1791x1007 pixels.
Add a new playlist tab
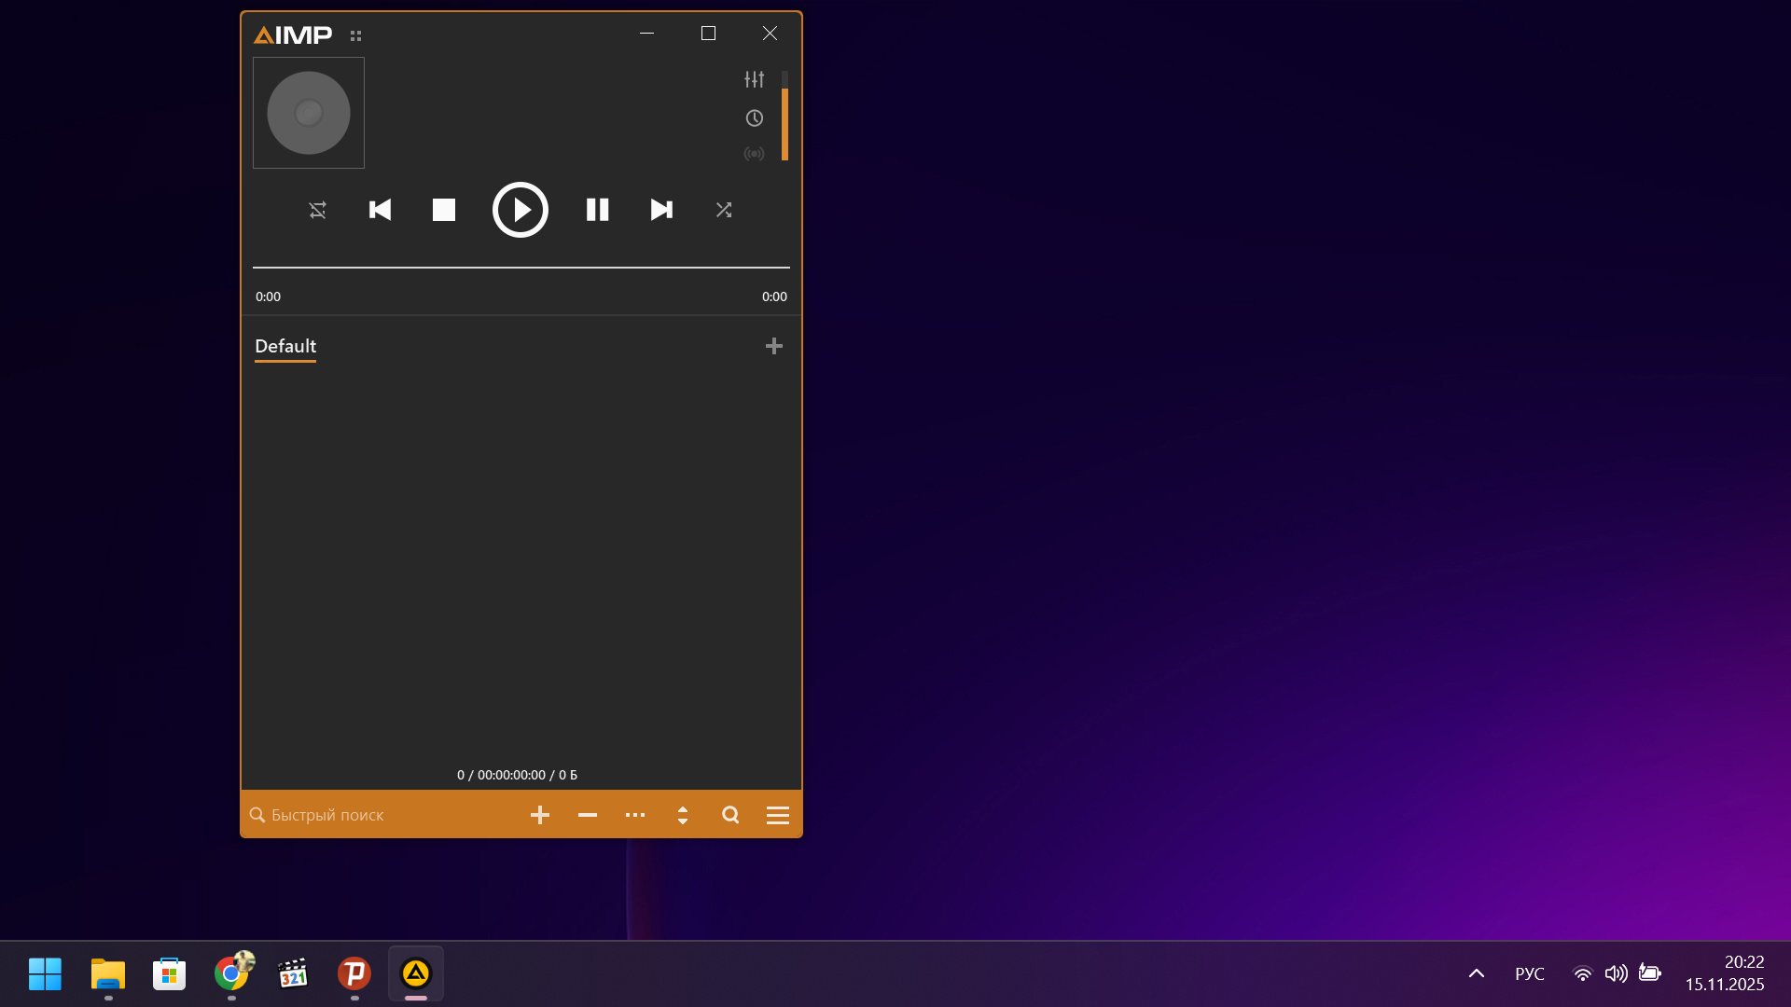pyautogui.click(x=773, y=346)
